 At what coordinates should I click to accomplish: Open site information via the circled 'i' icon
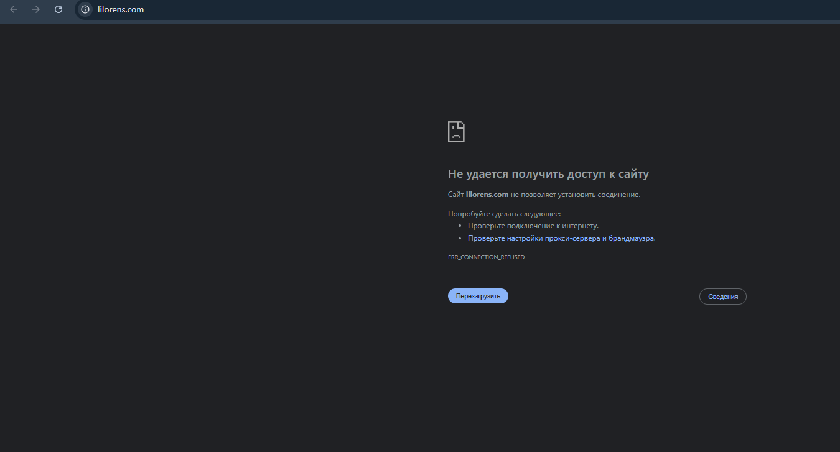click(x=85, y=9)
